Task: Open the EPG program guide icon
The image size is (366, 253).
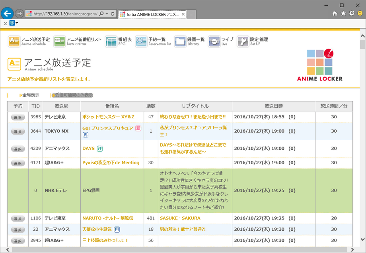Action: (111, 41)
